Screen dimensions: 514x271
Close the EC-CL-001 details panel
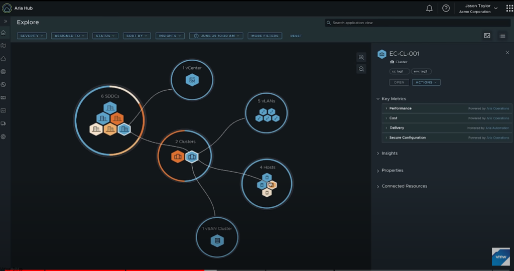(x=507, y=52)
